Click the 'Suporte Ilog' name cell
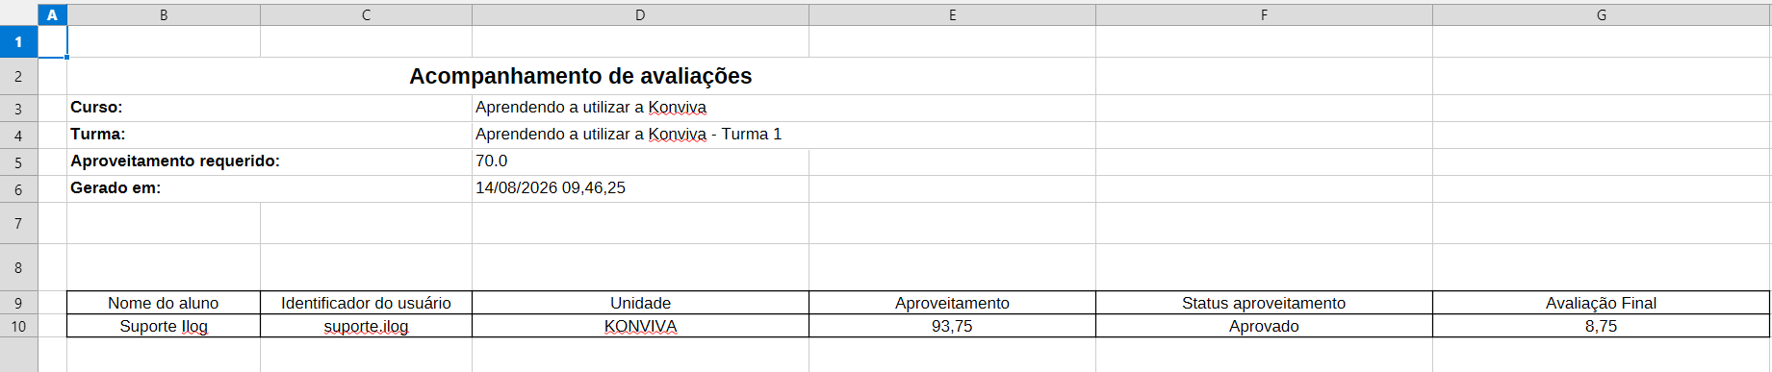This screenshot has height=372, width=1772. click(x=164, y=326)
